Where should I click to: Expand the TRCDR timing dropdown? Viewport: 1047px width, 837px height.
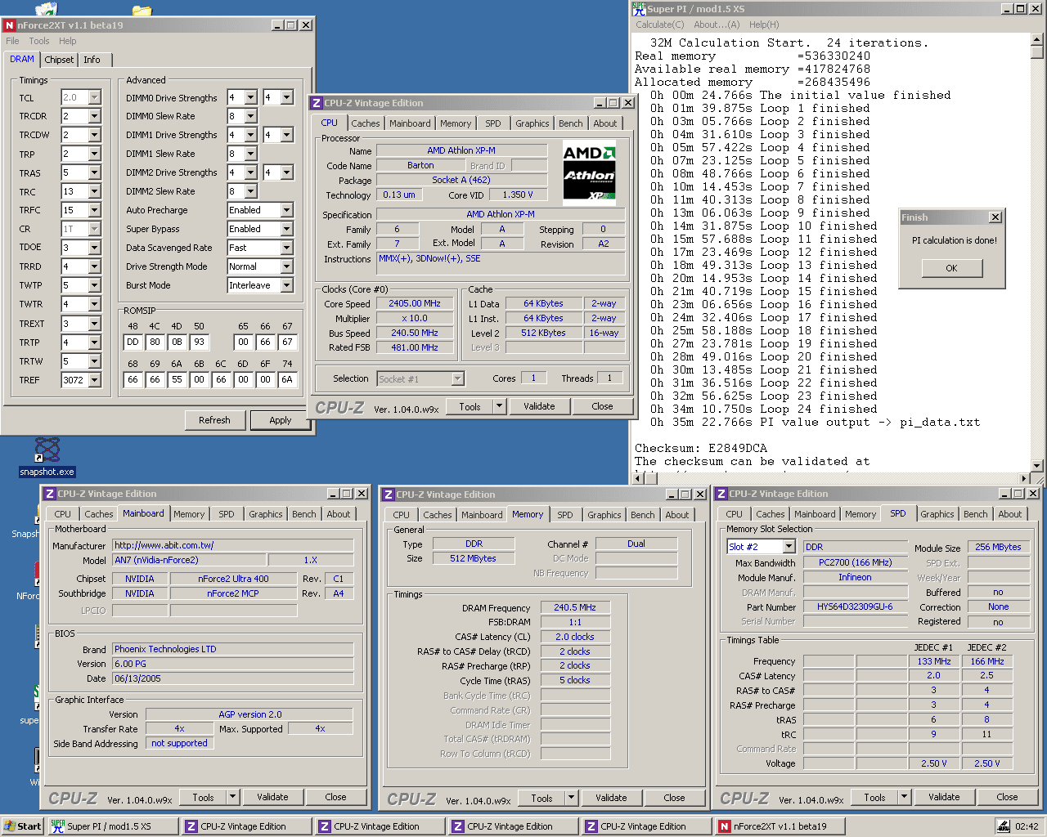(x=95, y=116)
